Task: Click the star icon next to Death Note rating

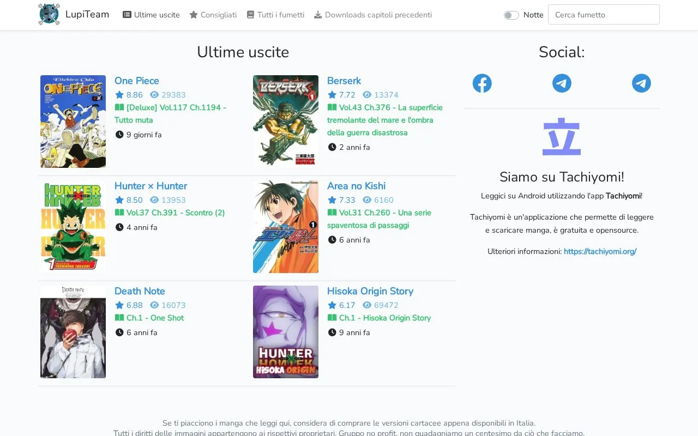Action: tap(119, 305)
